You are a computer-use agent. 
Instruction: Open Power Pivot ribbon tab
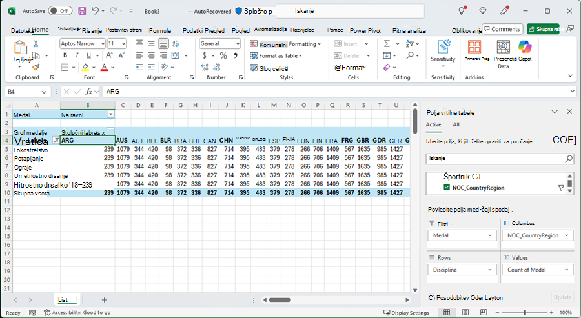[365, 31]
